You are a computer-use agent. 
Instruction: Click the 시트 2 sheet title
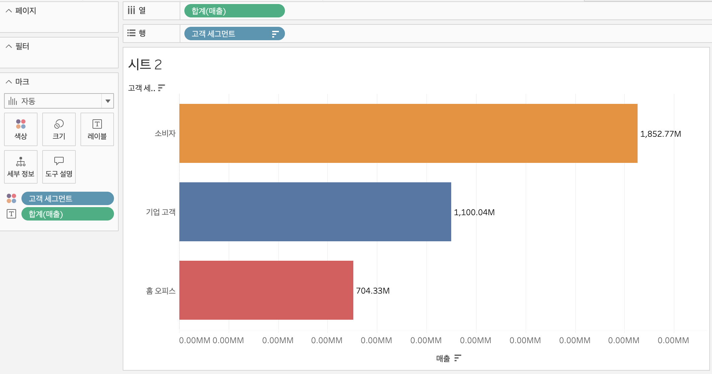(145, 64)
